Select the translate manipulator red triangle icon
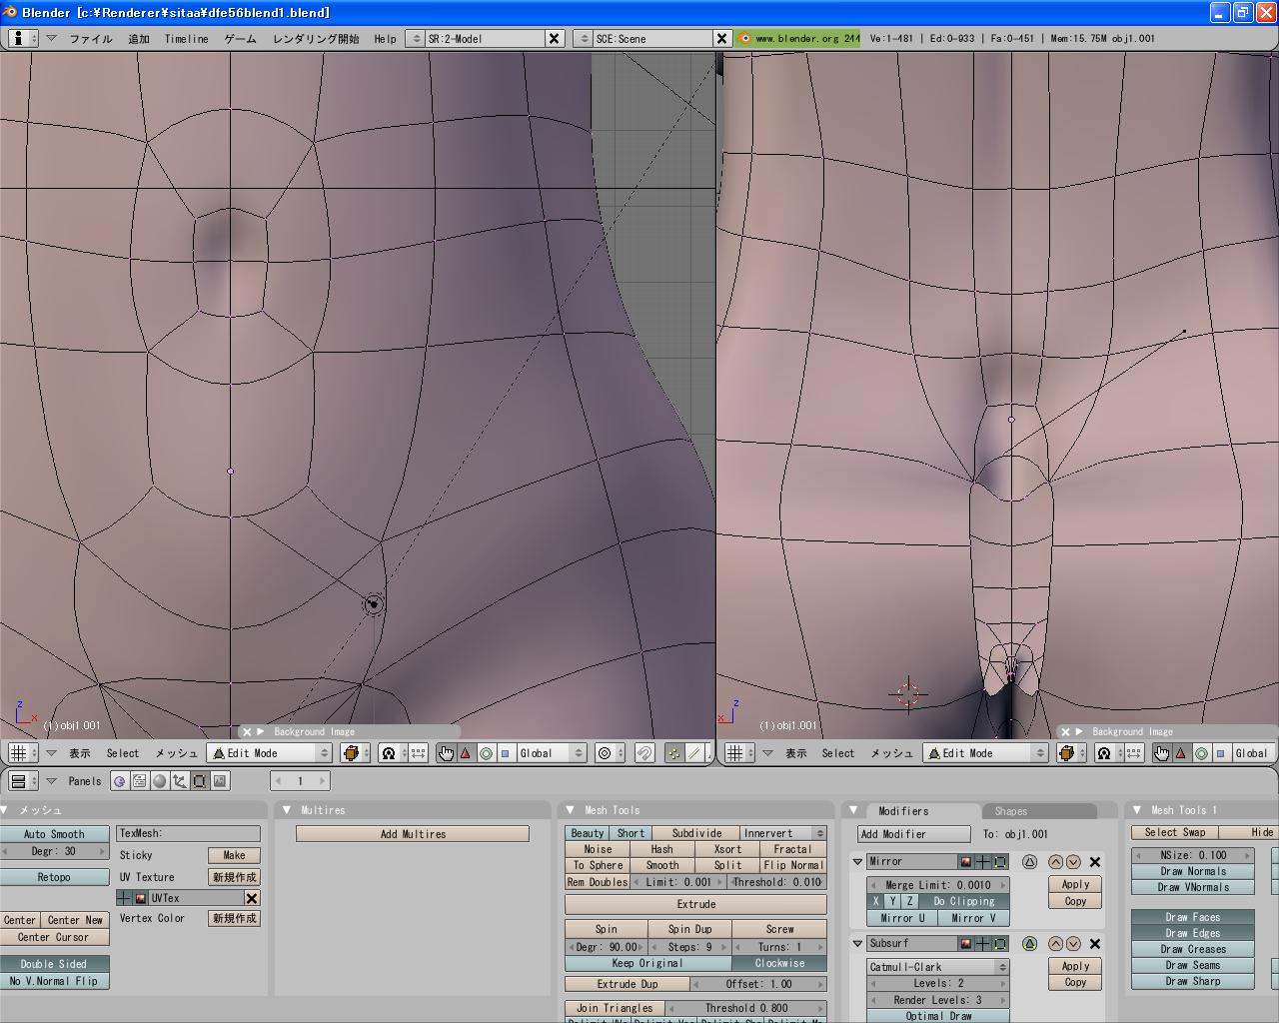 pos(465,753)
